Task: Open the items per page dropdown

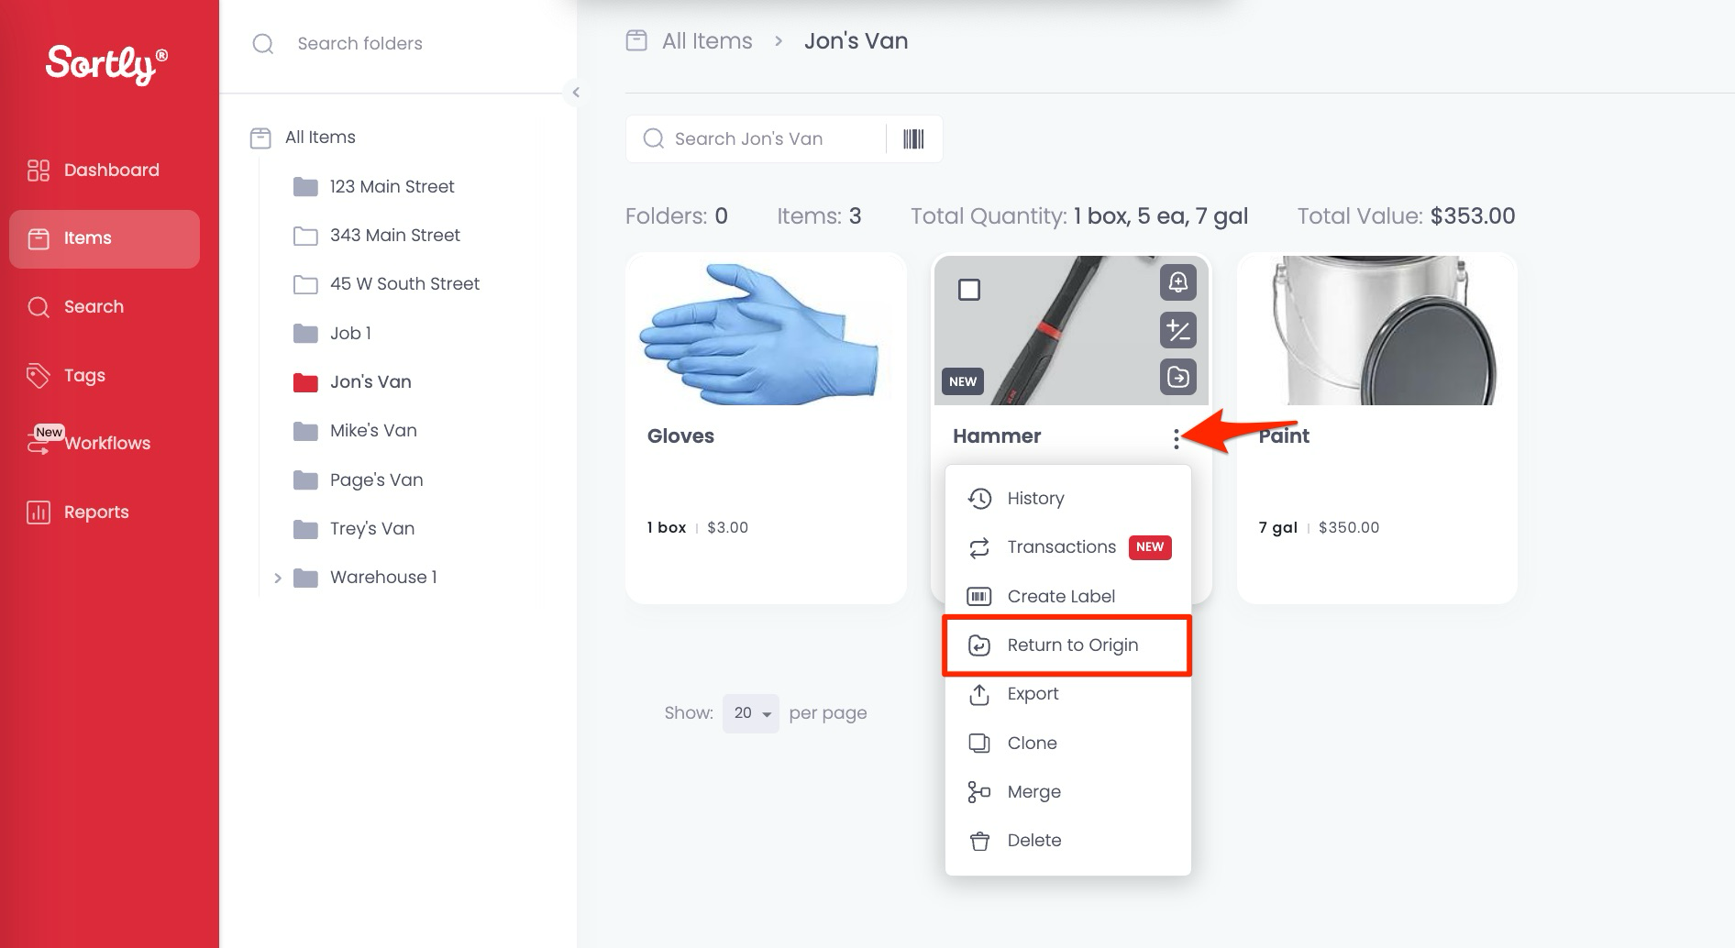Action: click(x=750, y=713)
